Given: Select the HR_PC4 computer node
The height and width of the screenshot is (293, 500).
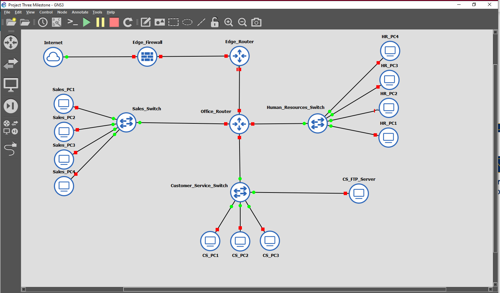Looking at the screenshot, I should click(390, 51).
